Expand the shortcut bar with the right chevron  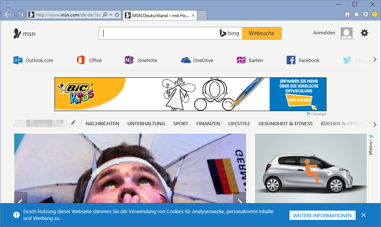click(375, 60)
